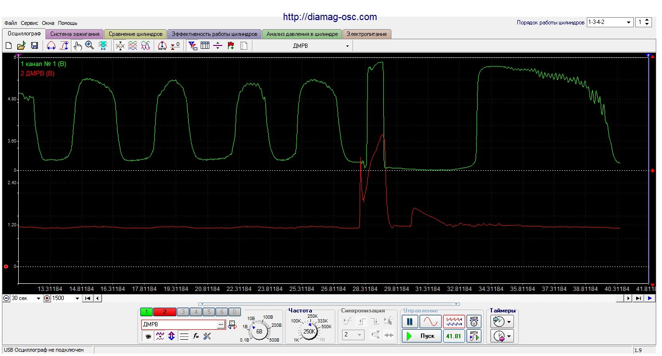Click the auto sweep button in Управление
Viewport: 662px width, 356px height.
[474, 336]
